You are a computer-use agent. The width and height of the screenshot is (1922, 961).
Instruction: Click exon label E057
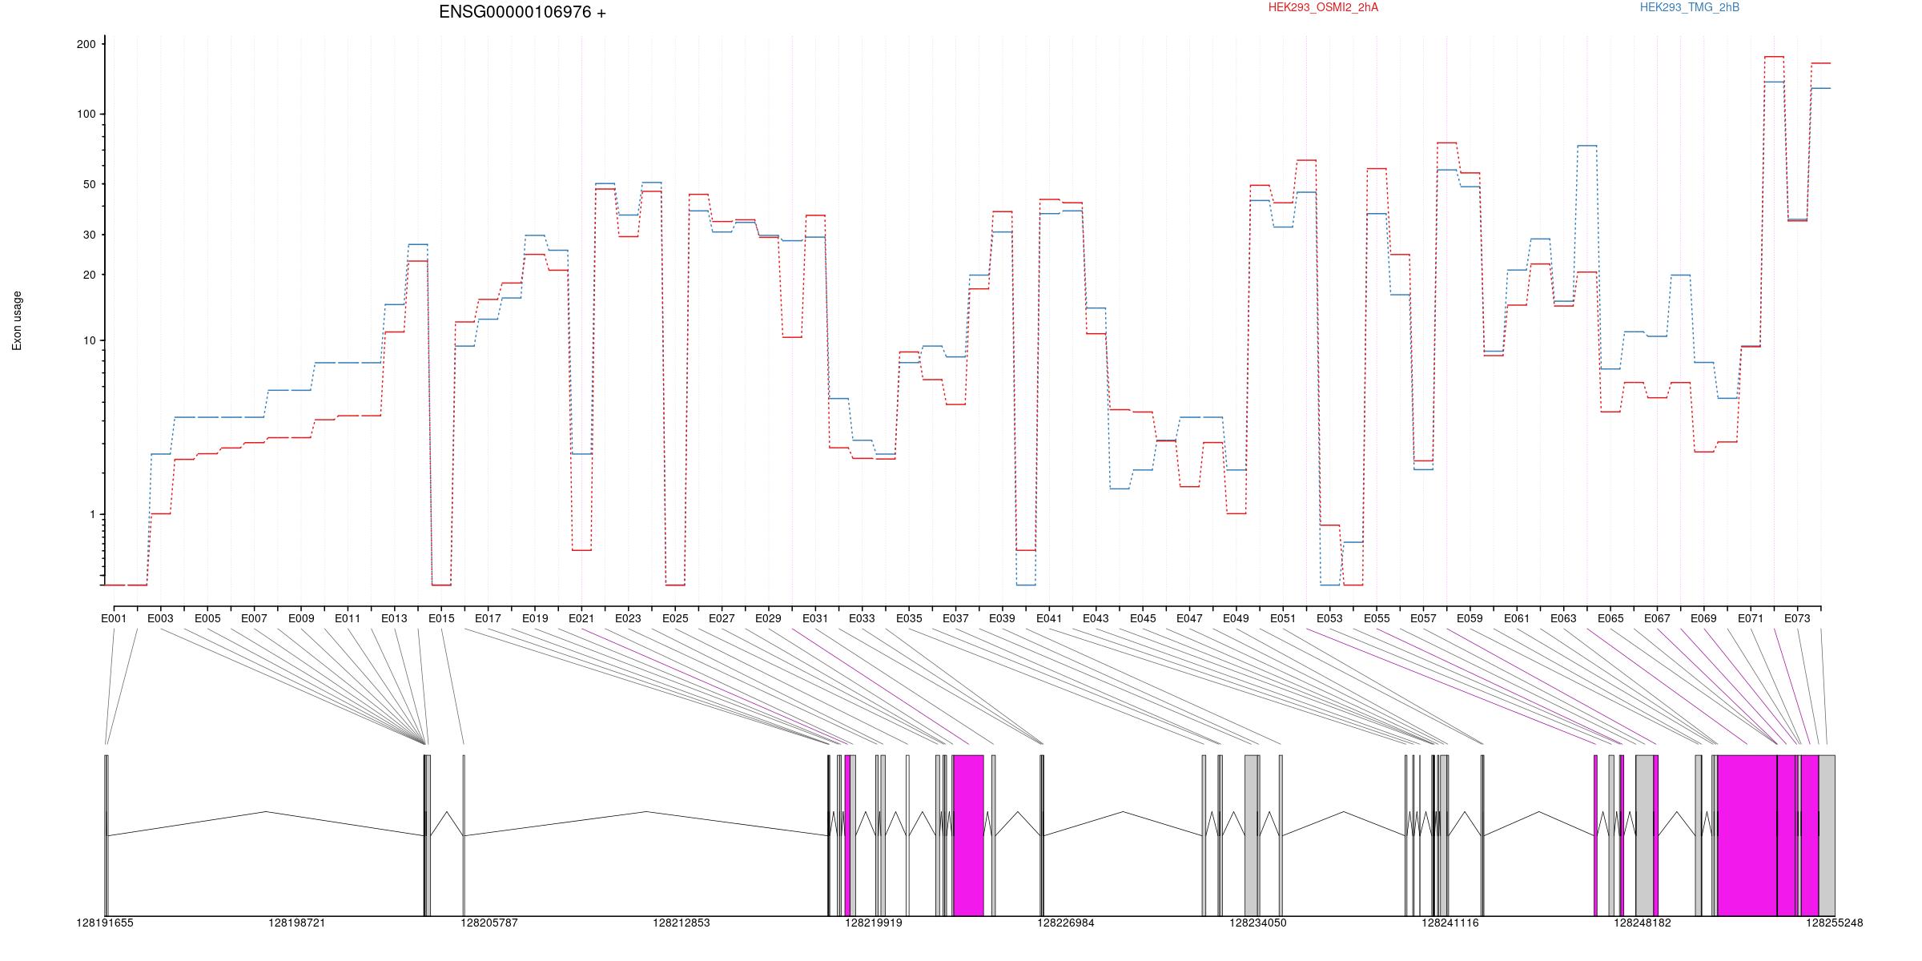point(1423,618)
